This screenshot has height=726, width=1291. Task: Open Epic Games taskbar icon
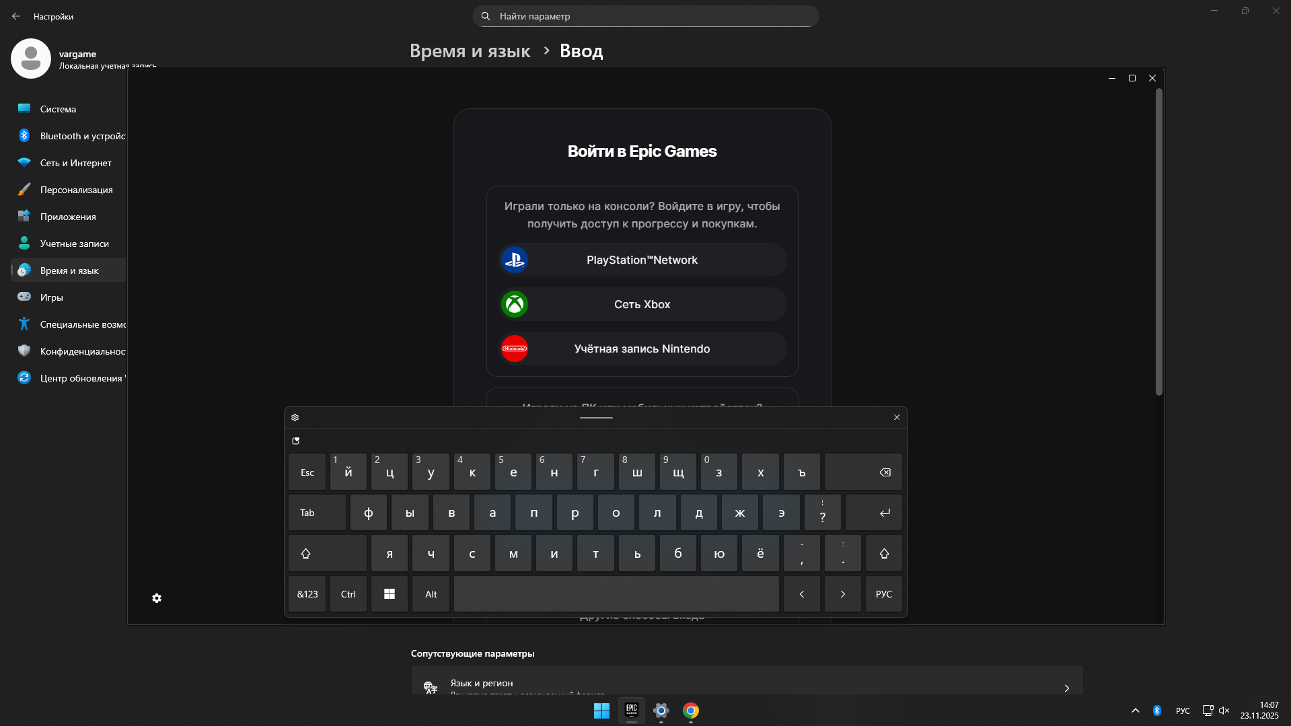(632, 711)
